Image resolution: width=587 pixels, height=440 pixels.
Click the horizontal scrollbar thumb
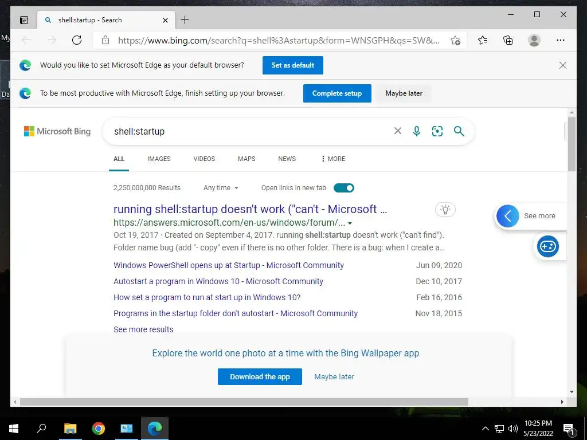244,402
